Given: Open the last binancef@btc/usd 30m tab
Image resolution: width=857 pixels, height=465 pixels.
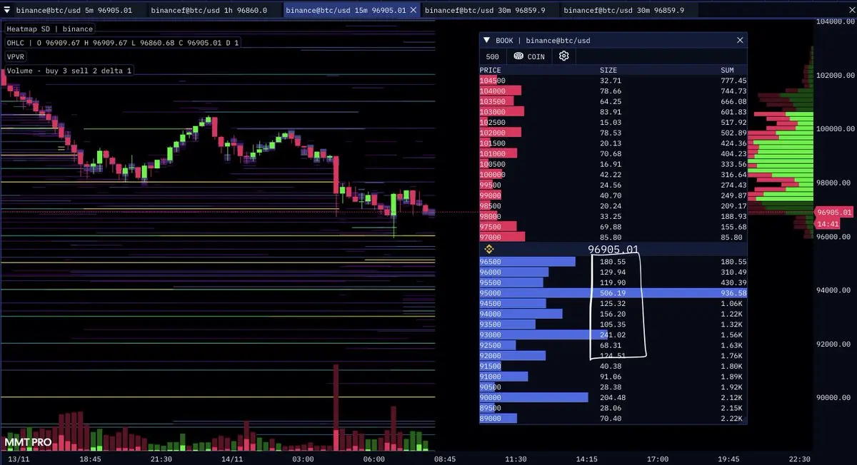Looking at the screenshot, I should pos(623,10).
